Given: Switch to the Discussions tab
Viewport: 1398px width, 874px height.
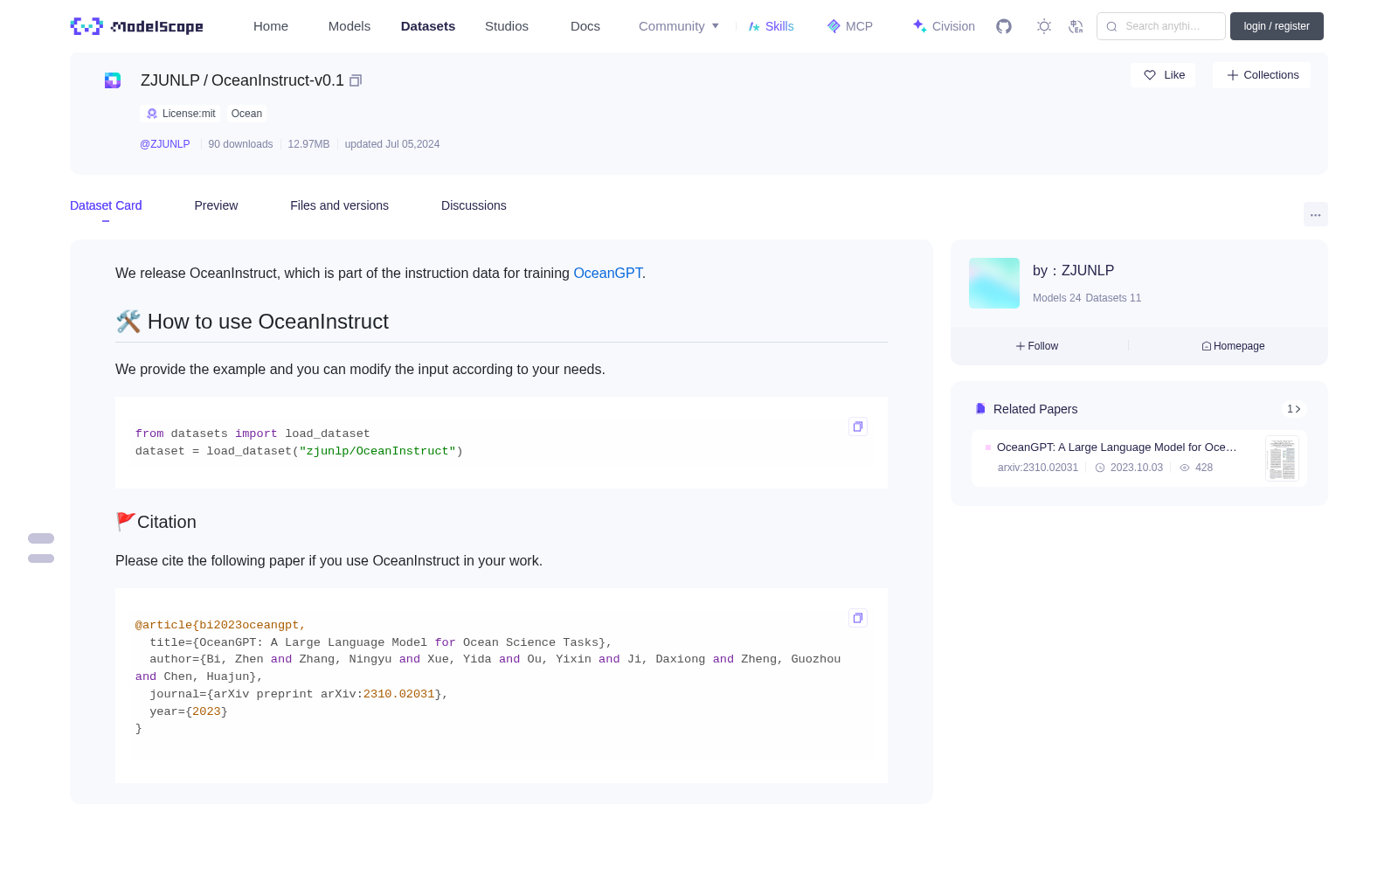Looking at the screenshot, I should pos(474,205).
